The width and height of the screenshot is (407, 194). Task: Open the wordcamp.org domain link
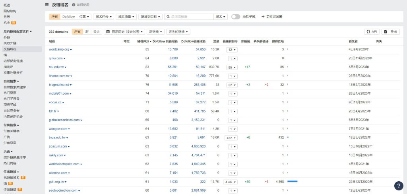59,49
